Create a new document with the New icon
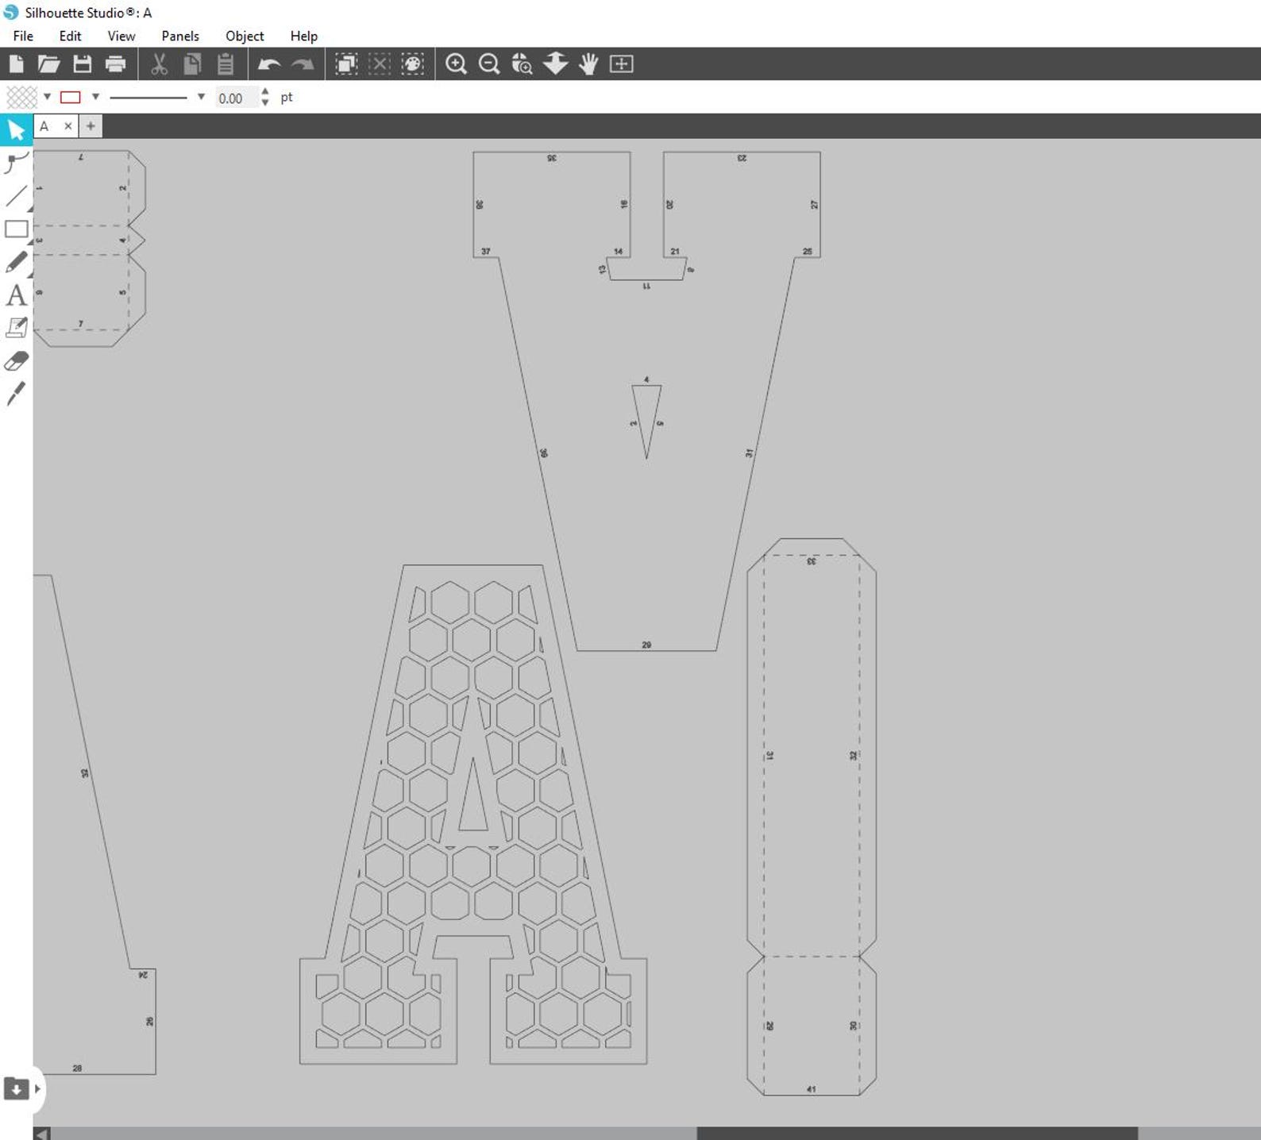 pos(16,64)
